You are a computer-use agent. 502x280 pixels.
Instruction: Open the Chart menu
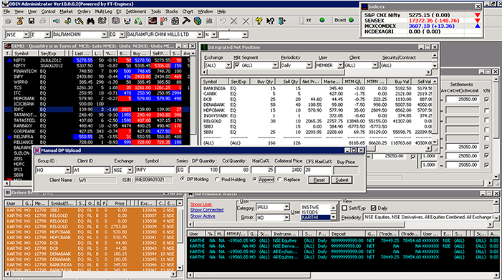188,11
